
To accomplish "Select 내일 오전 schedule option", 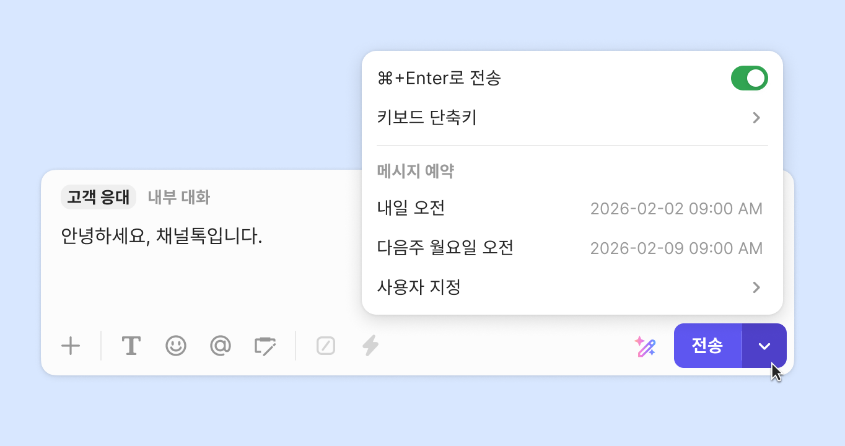I will click(x=411, y=209).
